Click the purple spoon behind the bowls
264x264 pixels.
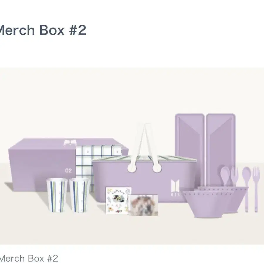click(225, 176)
